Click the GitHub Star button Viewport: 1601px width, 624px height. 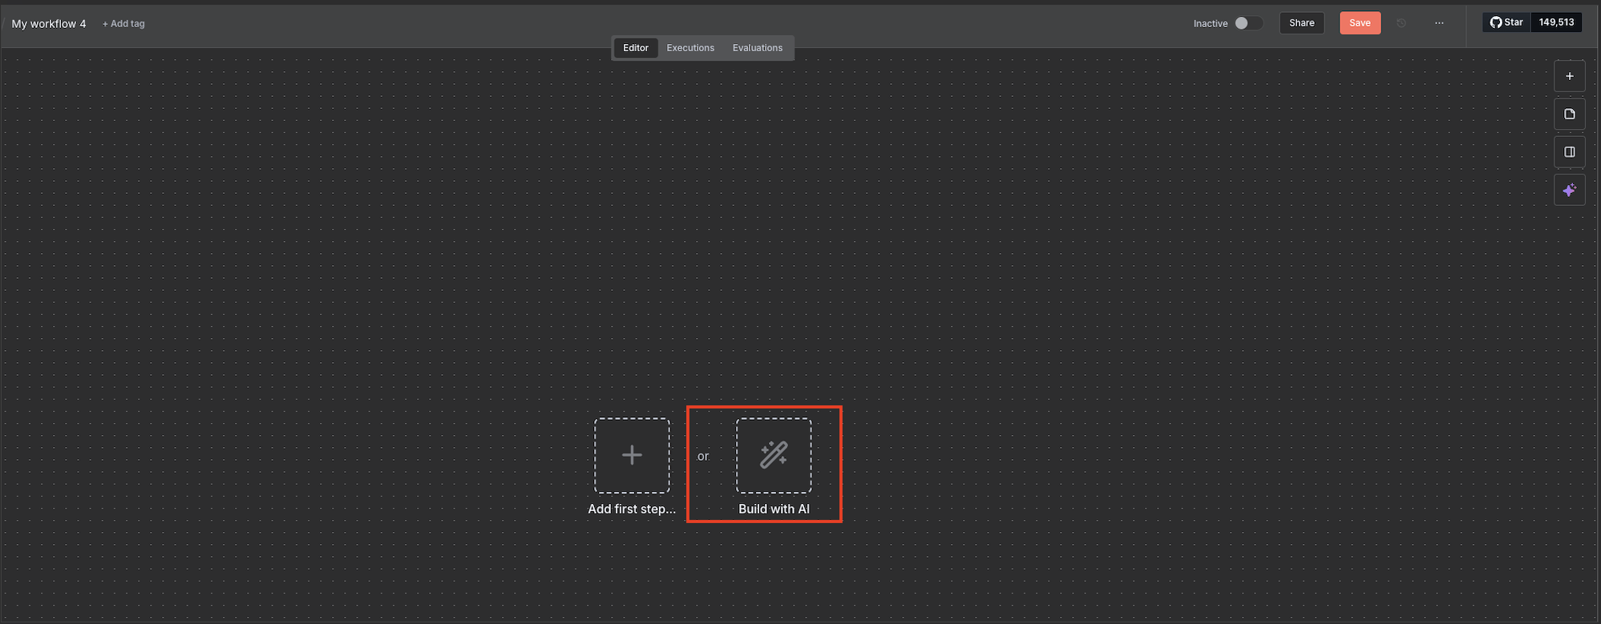click(1506, 22)
